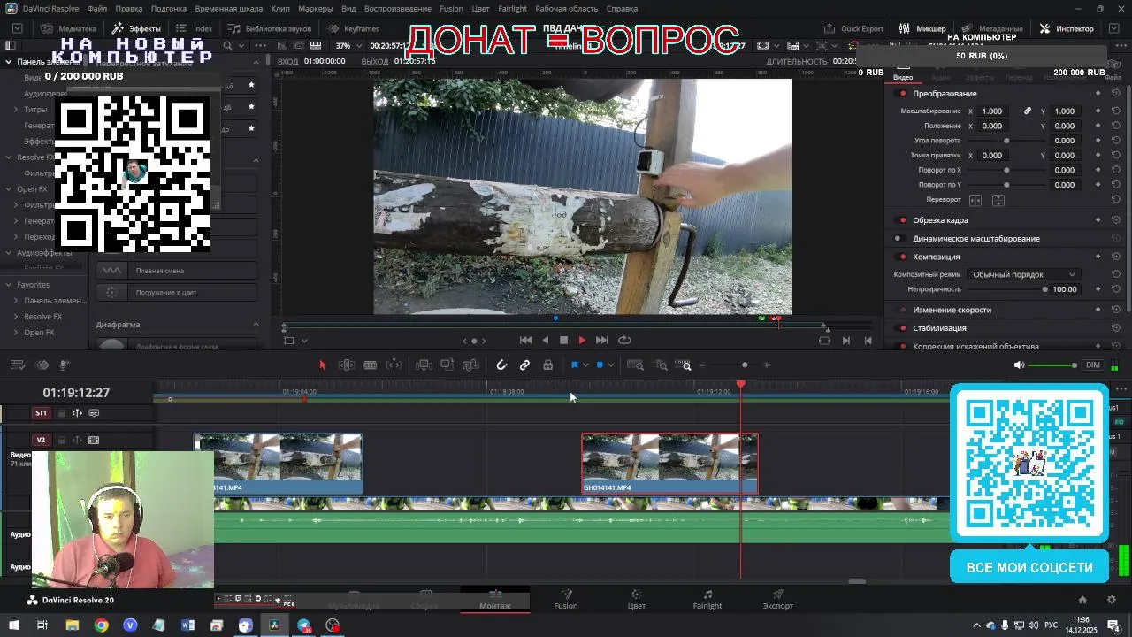Open the Fusion menu in menu bar
This screenshot has height=637, width=1132.
[451, 8]
